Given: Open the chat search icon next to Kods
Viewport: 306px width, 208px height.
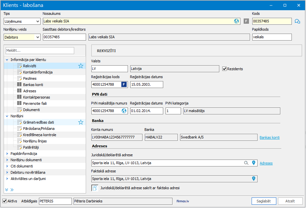Looking at the screenshot, I should (297, 21).
